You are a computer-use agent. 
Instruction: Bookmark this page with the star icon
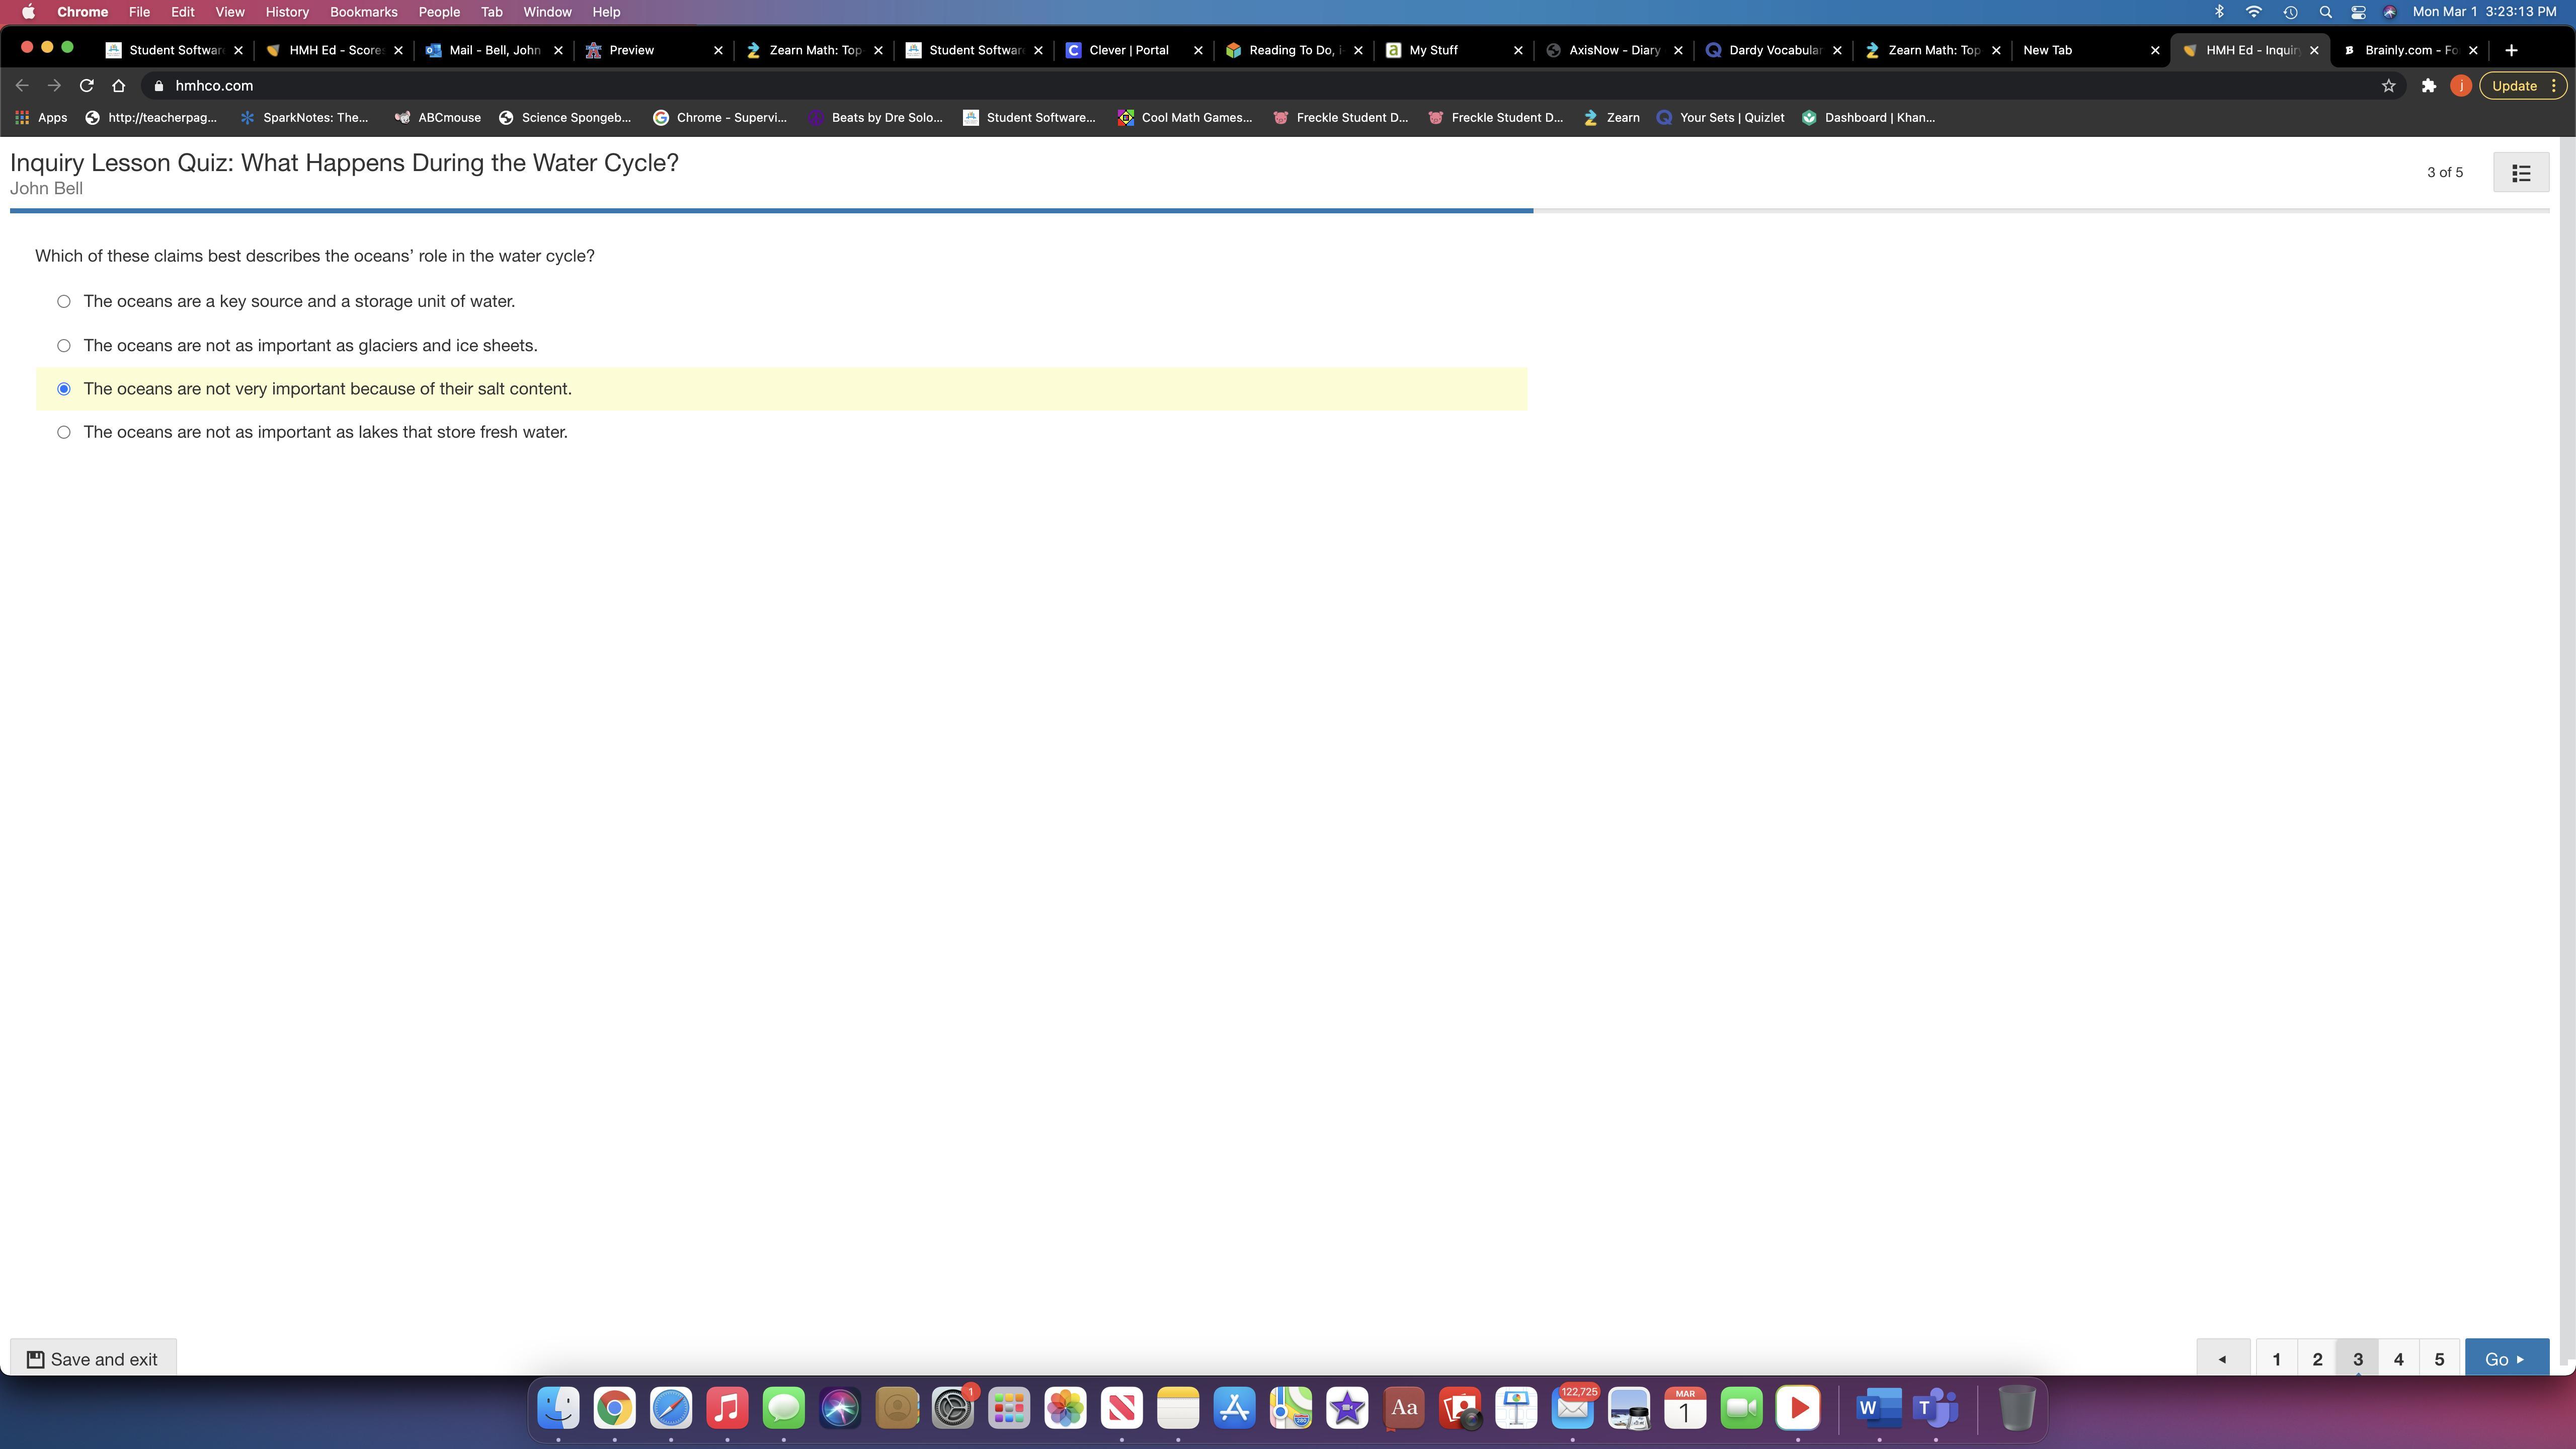point(2389,86)
